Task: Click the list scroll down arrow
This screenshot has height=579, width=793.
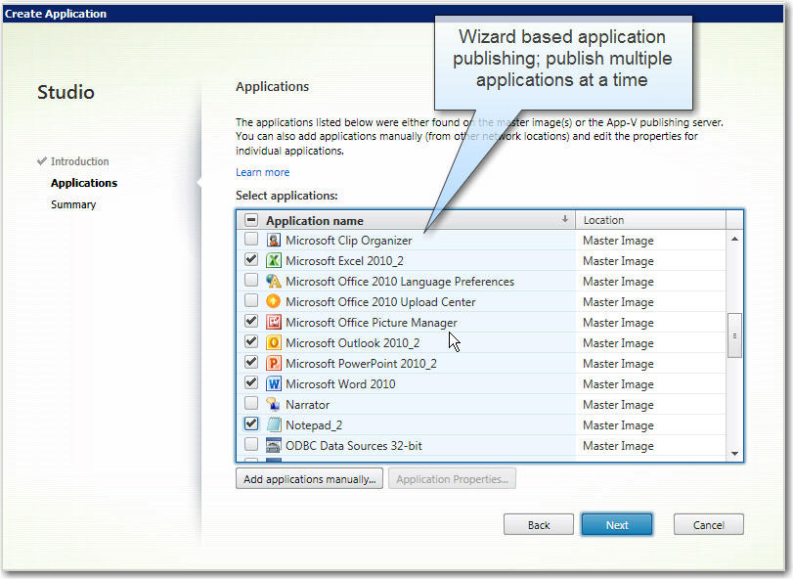Action: [x=735, y=454]
